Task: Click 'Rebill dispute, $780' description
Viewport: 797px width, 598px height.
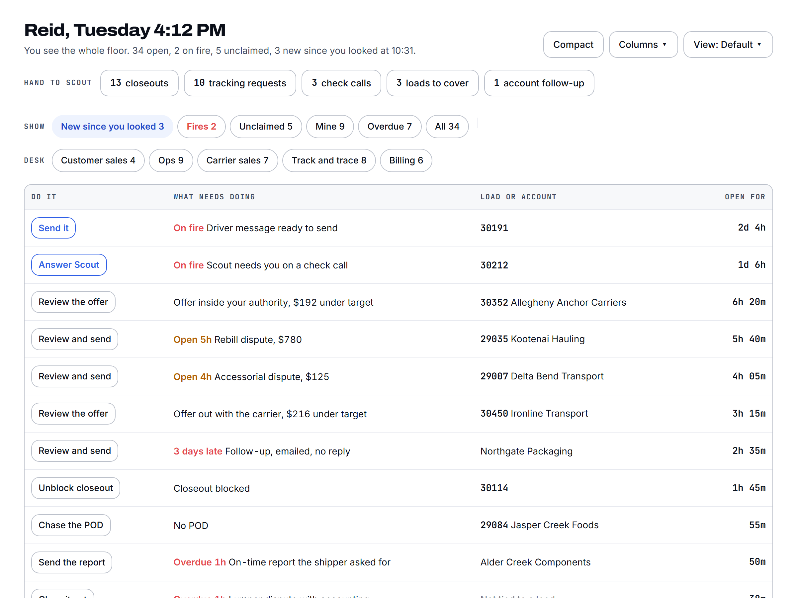Action: point(258,339)
